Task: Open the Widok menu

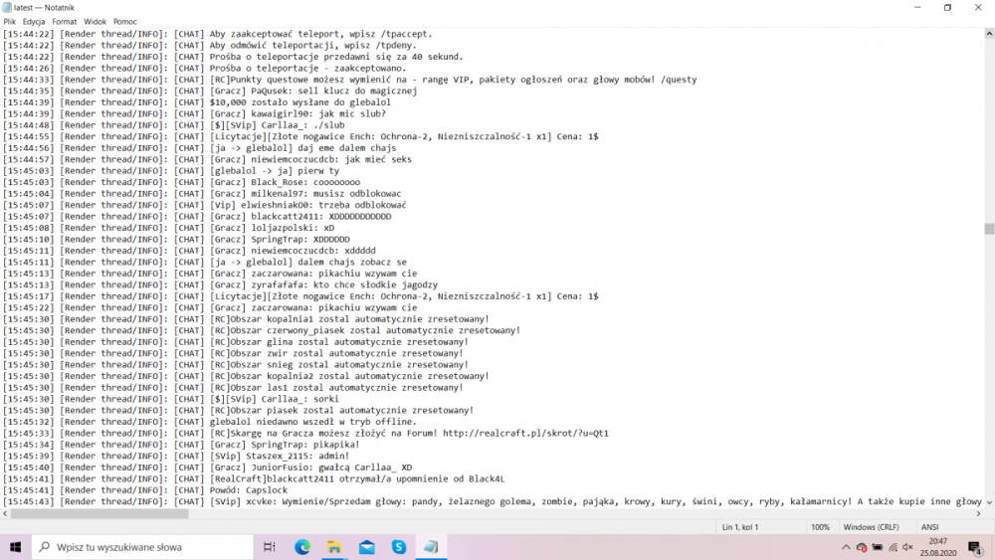Action: (95, 21)
